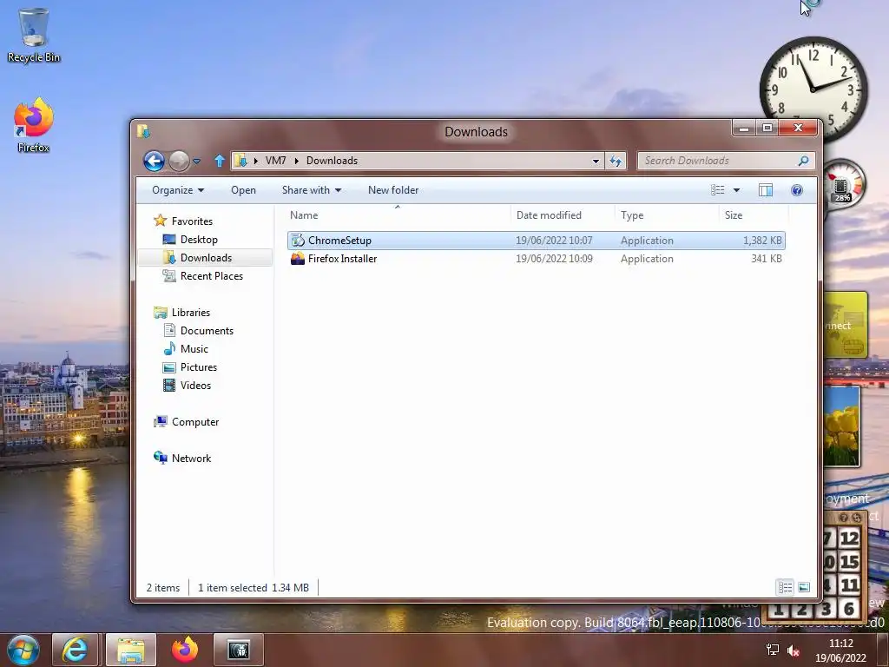Click the Downloads window title icon

[143, 132]
